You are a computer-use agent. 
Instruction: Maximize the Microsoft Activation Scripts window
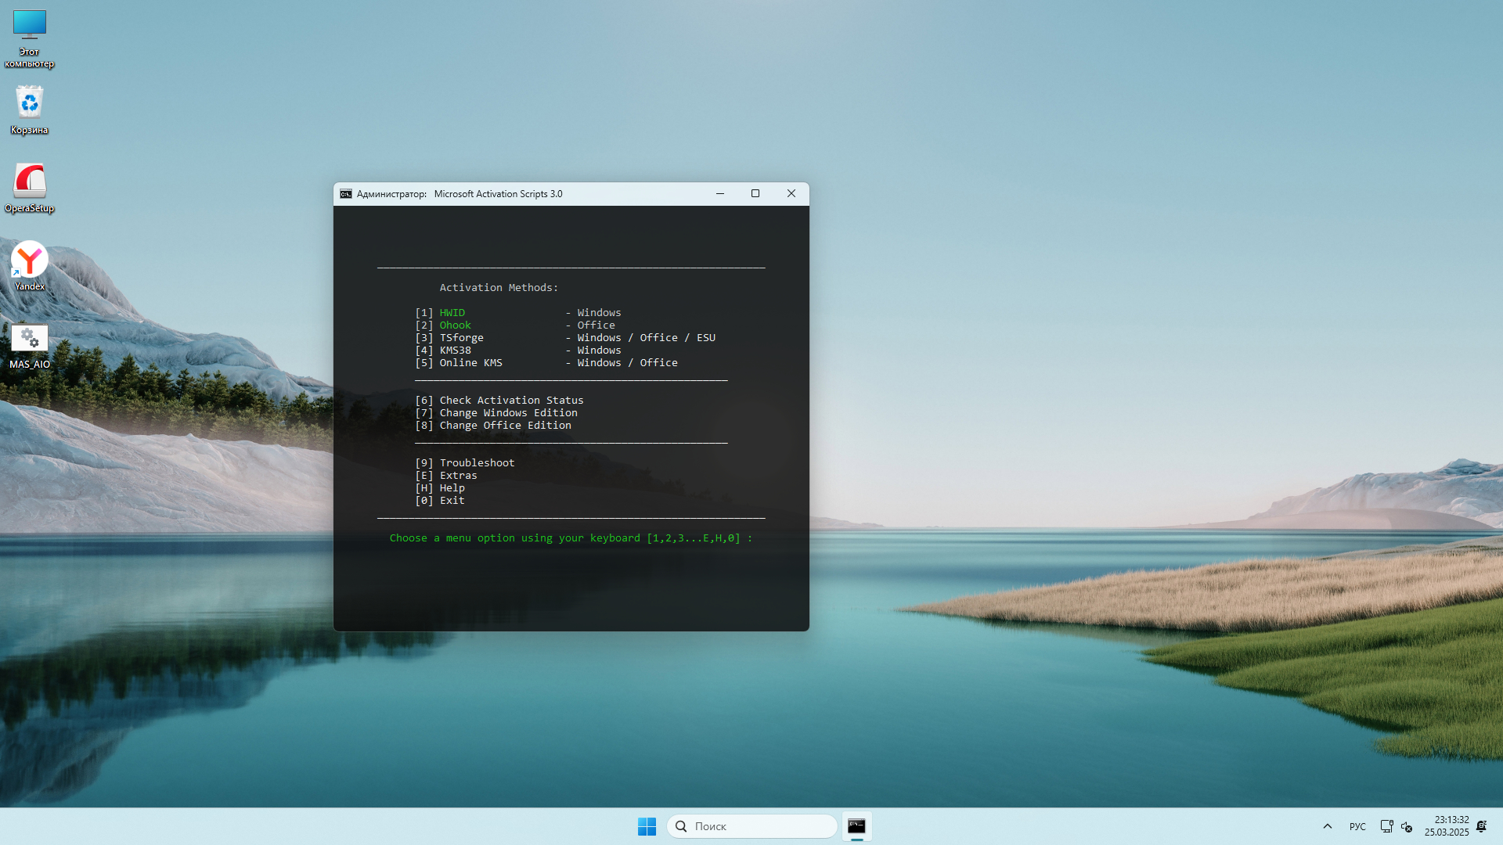click(x=755, y=194)
